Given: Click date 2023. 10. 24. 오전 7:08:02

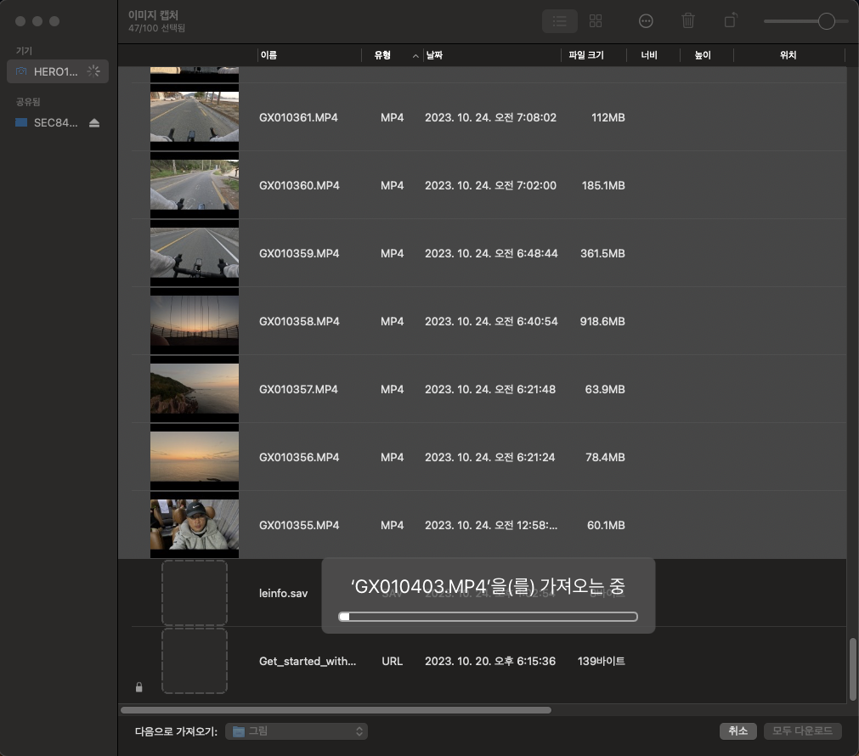Looking at the screenshot, I should tap(490, 117).
